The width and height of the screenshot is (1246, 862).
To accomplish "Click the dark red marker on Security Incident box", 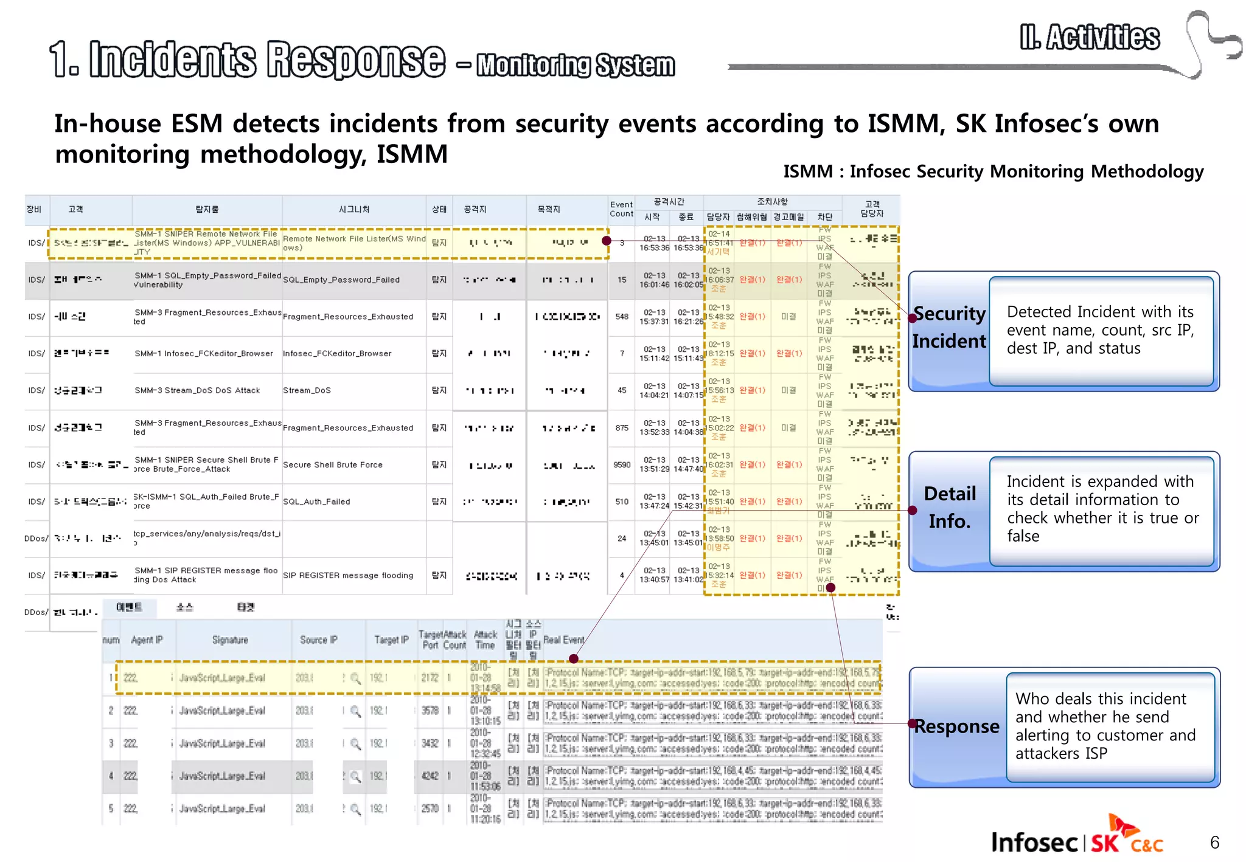I will pyautogui.click(x=912, y=318).
